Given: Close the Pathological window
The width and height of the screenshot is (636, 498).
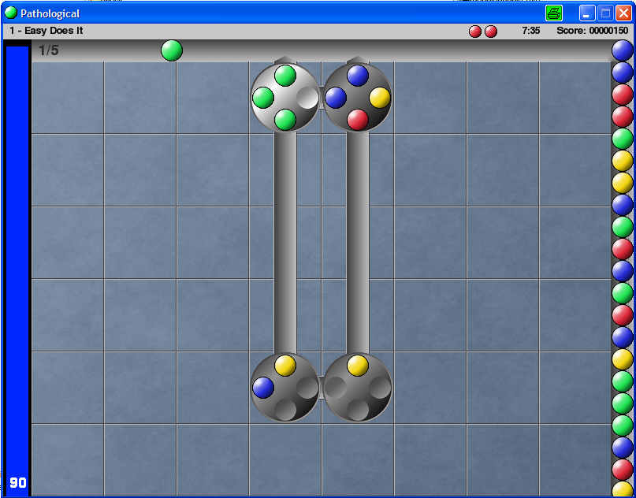Looking at the screenshot, I should (x=624, y=13).
